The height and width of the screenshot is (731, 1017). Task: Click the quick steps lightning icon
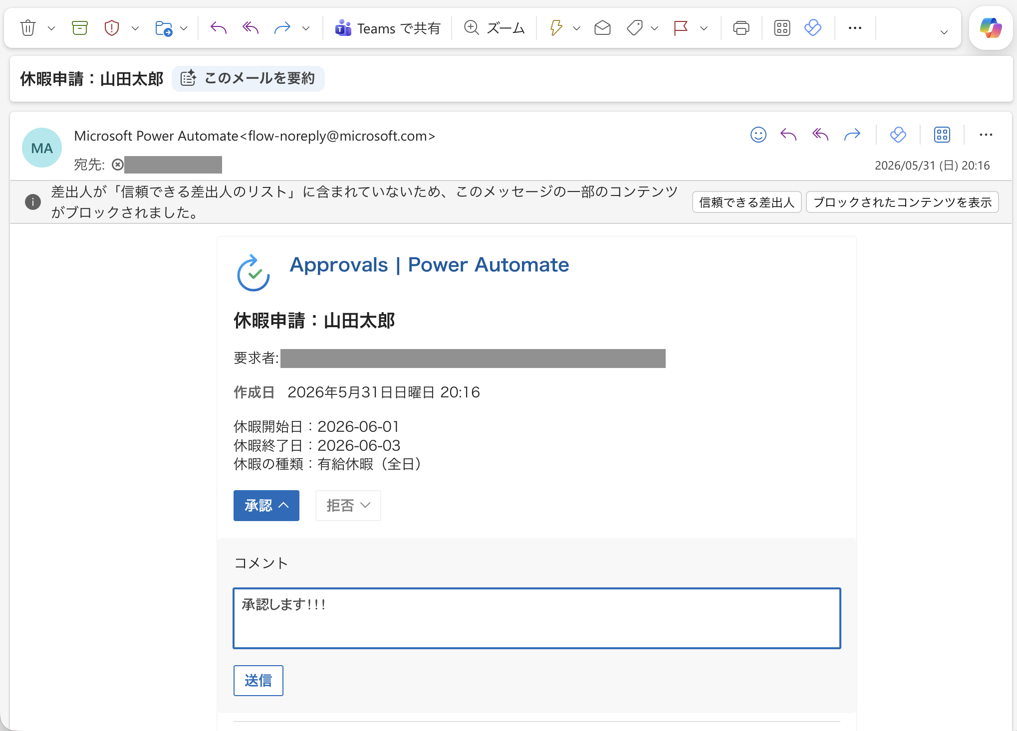[x=556, y=28]
